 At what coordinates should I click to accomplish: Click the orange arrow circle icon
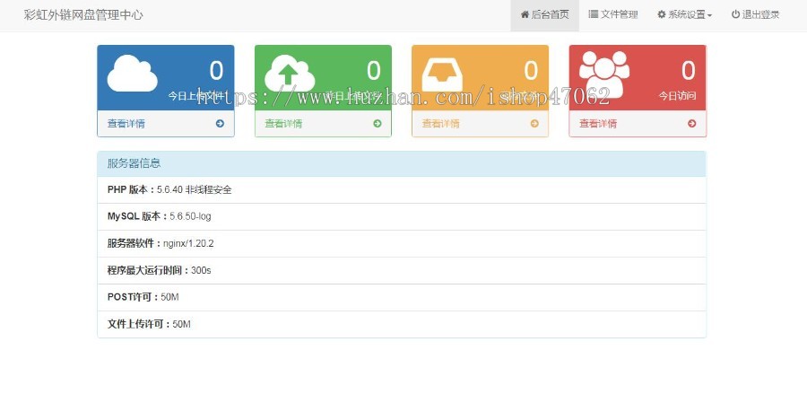coord(534,124)
